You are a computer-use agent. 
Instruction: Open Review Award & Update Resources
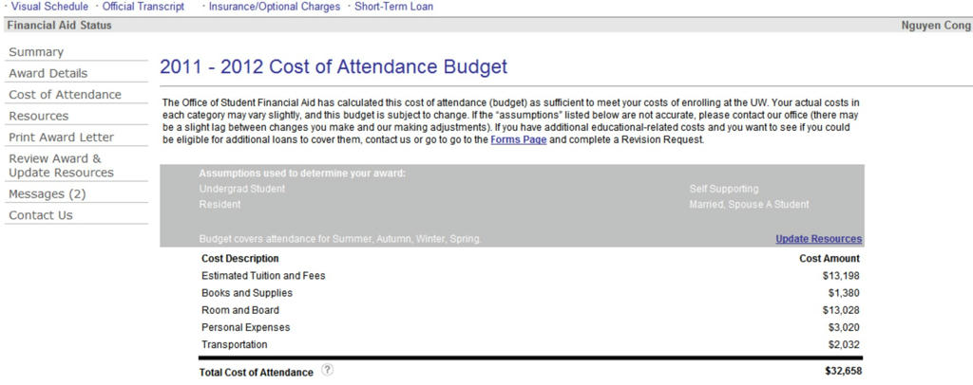click(x=61, y=165)
